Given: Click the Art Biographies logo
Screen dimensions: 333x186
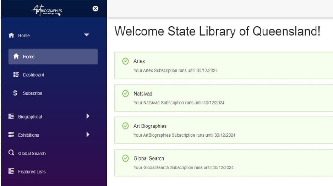Looking at the screenshot, I should tap(47, 10).
